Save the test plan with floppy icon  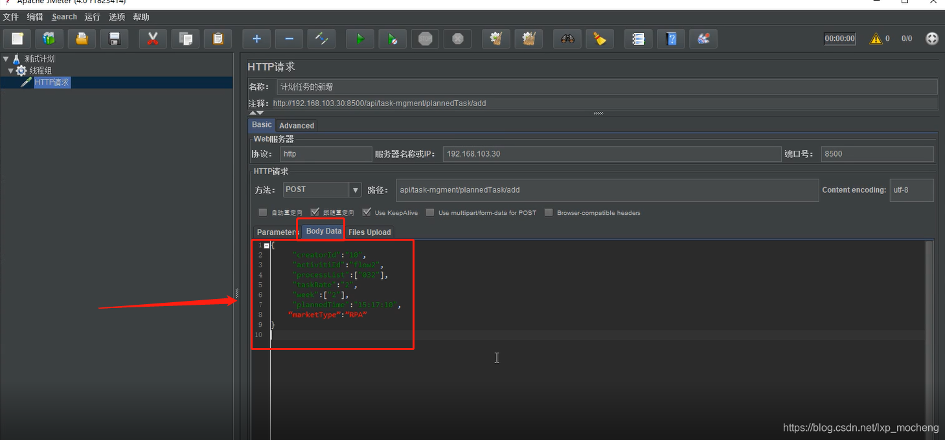(114, 39)
